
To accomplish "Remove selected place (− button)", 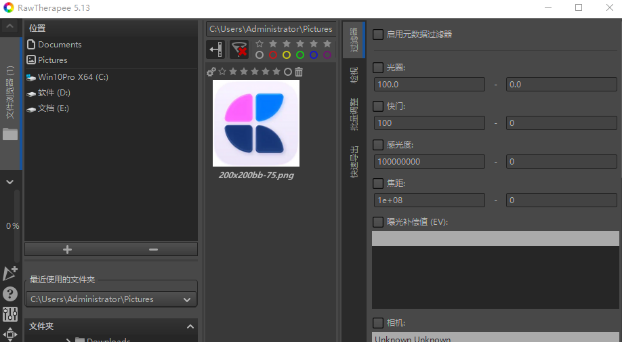I will [154, 250].
